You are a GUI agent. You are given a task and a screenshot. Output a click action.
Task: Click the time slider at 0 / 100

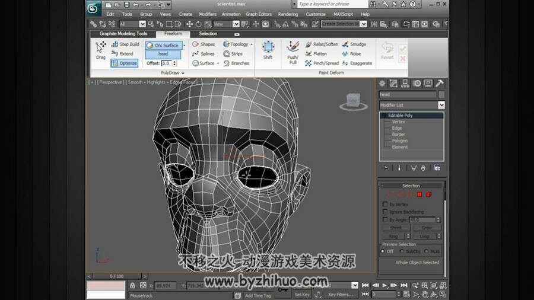[117, 276]
